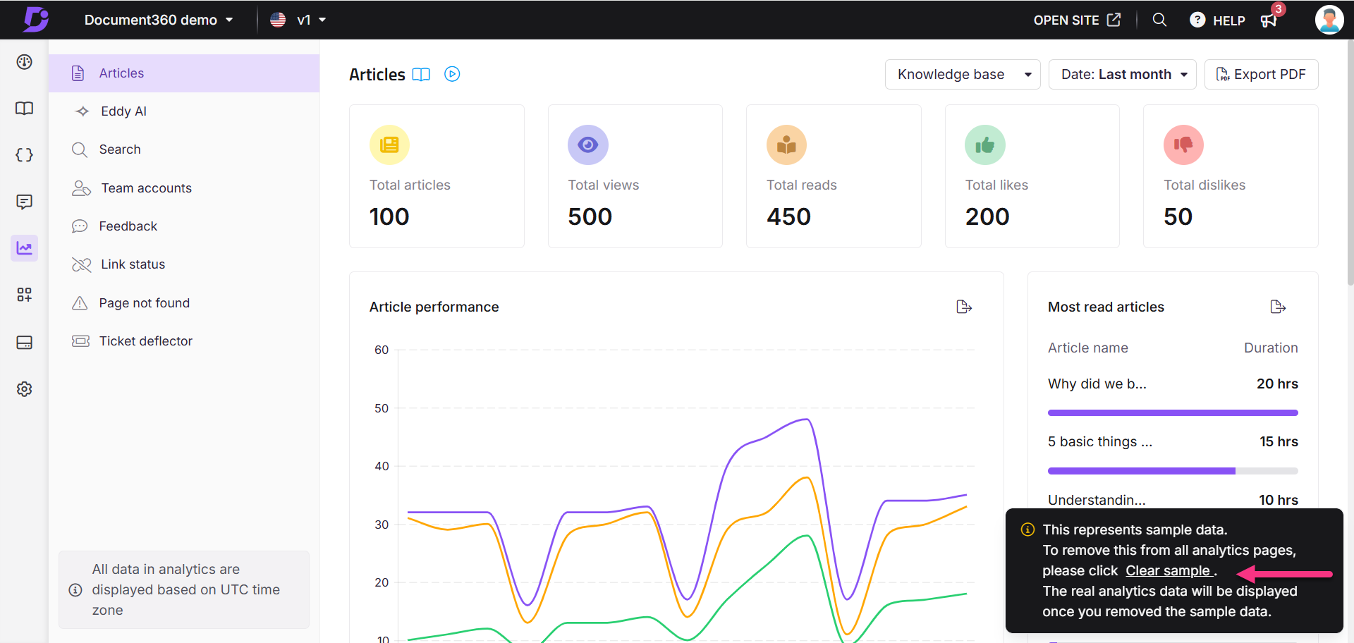Click the 'Why did we b...' progress bar
1354x643 pixels.
pos(1173,412)
